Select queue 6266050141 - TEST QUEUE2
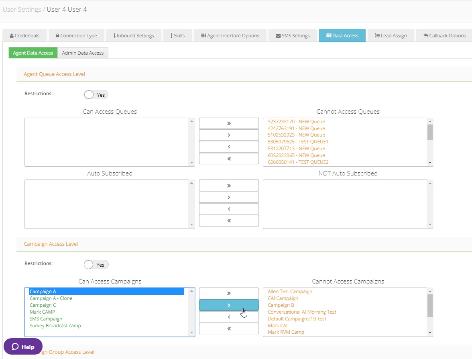The image size is (472, 359). (298, 162)
